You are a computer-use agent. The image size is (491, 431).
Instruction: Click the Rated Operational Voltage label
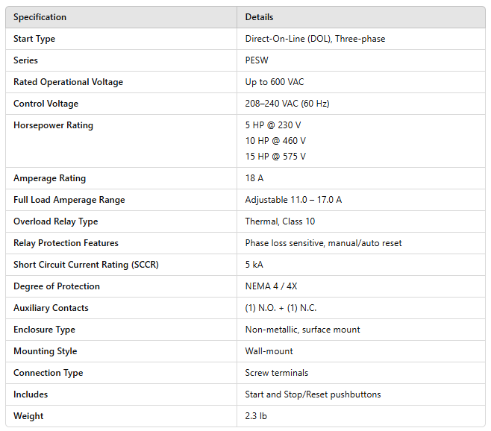click(68, 82)
